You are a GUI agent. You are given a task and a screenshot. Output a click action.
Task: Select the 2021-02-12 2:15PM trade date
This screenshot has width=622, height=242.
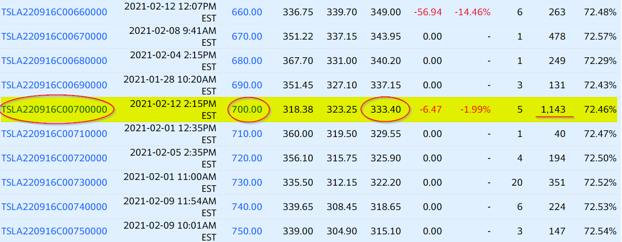coord(173,109)
